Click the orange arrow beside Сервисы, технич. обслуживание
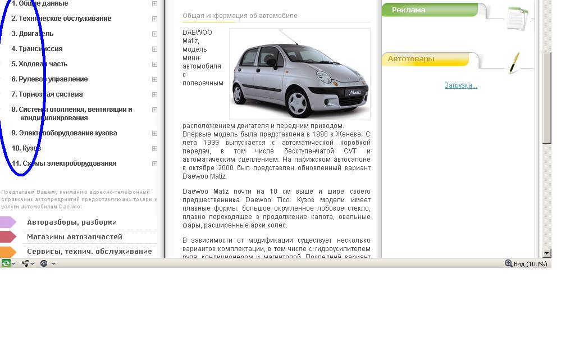Viewport: 575px width, 337px height. coord(8,252)
